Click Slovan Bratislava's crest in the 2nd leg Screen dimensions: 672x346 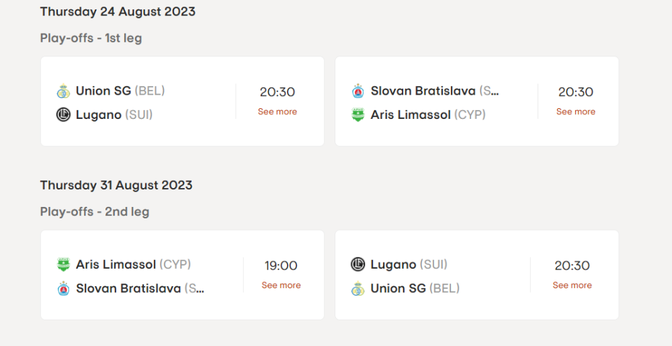pyautogui.click(x=63, y=289)
